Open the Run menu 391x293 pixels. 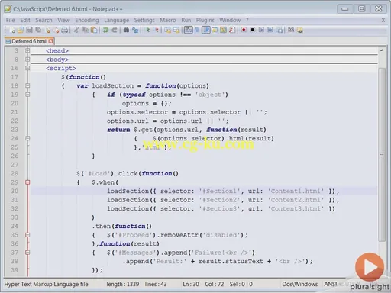[x=186, y=20]
